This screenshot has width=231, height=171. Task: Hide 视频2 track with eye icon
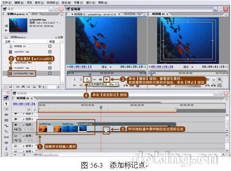click(x=16, y=119)
